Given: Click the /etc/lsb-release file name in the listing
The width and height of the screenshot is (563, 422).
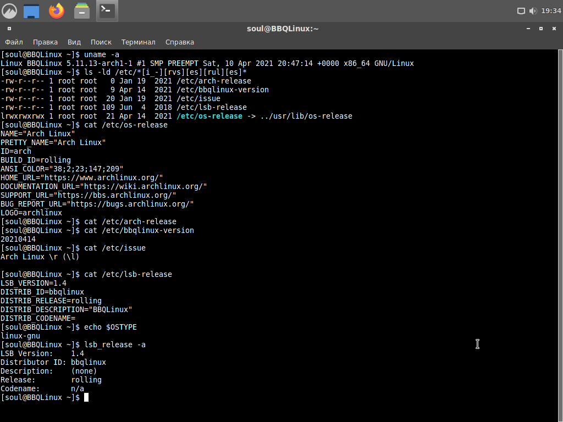Looking at the screenshot, I should [212, 107].
